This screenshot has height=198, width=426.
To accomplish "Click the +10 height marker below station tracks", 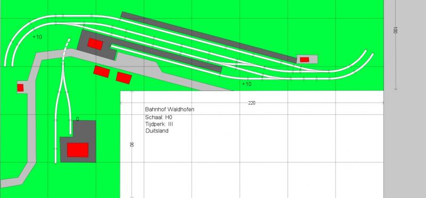I will [x=247, y=84].
